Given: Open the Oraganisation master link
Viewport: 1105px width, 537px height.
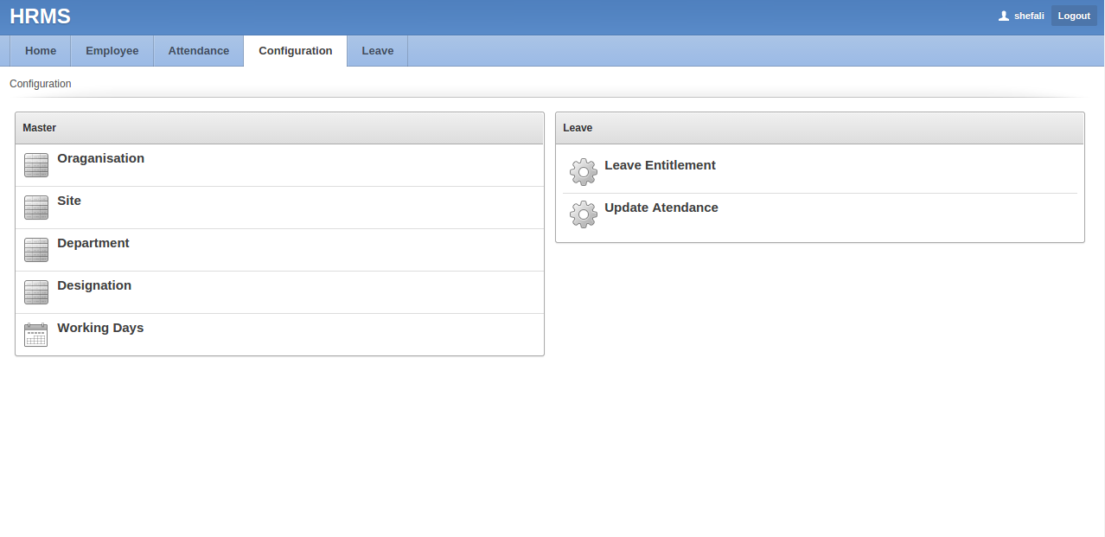Looking at the screenshot, I should (x=101, y=158).
